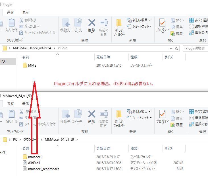
Task: Click Edit (編集) in MMAccel window
Action: pyautogui.click(x=177, y=118)
